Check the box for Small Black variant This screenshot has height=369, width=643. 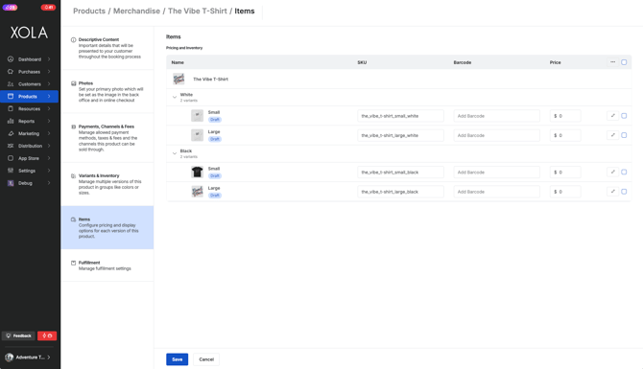pos(624,172)
